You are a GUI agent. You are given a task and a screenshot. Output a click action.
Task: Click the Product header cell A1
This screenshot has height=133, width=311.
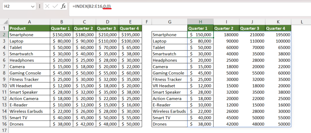point(29,28)
